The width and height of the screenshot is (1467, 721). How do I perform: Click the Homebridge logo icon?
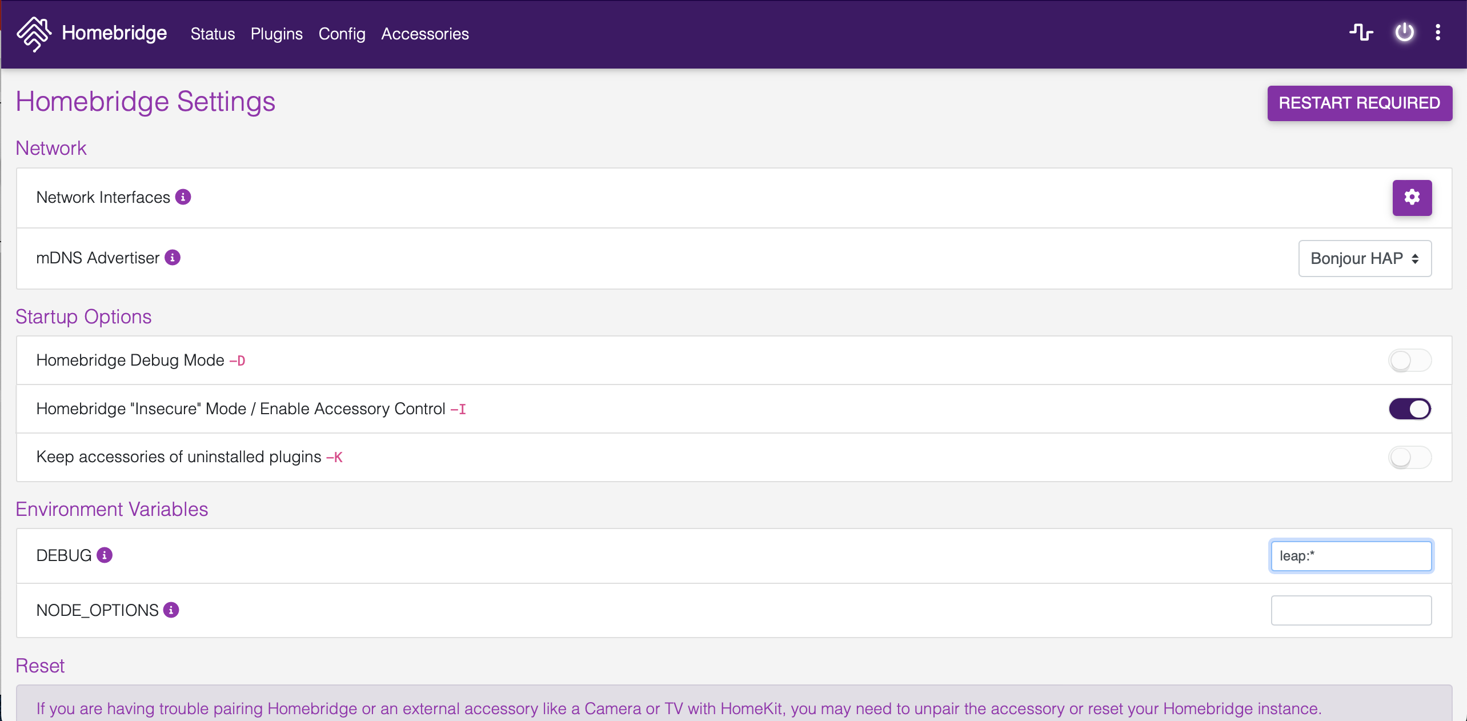[34, 34]
